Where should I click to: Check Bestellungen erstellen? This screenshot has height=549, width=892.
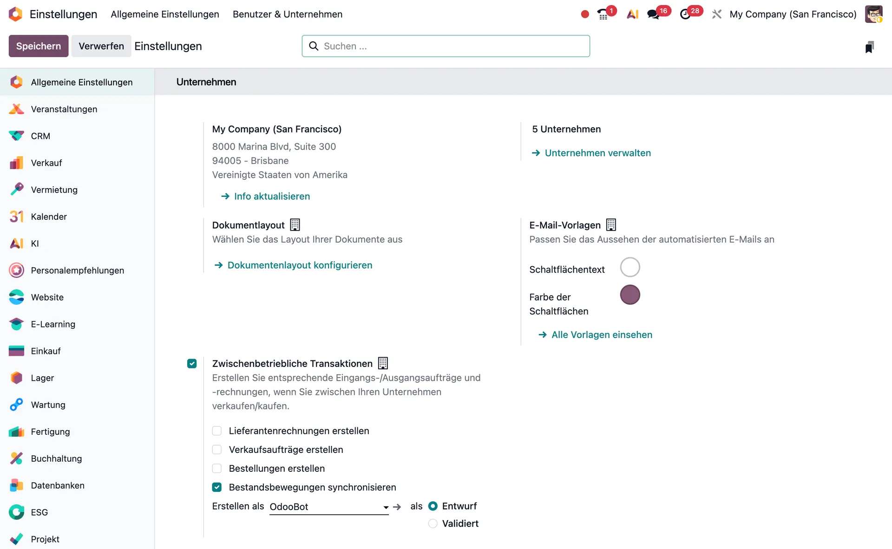coord(216,468)
